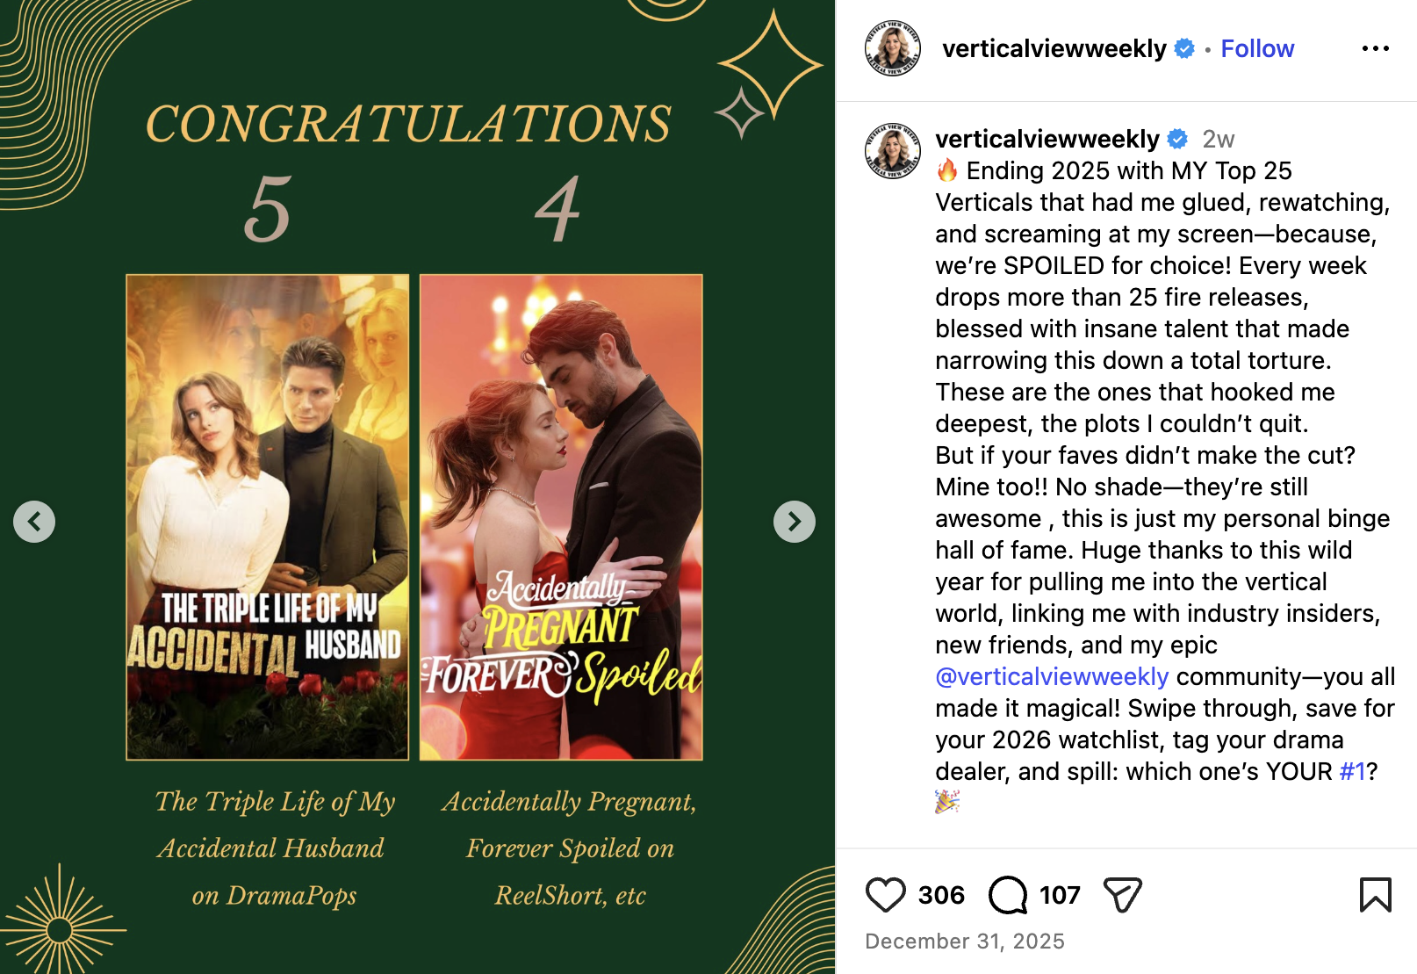Open the caption author username link
Viewport: 1417px width, 974px height.
(x=1047, y=139)
